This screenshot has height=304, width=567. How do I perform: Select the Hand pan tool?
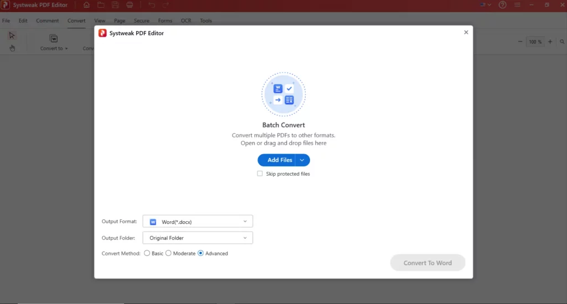(12, 48)
